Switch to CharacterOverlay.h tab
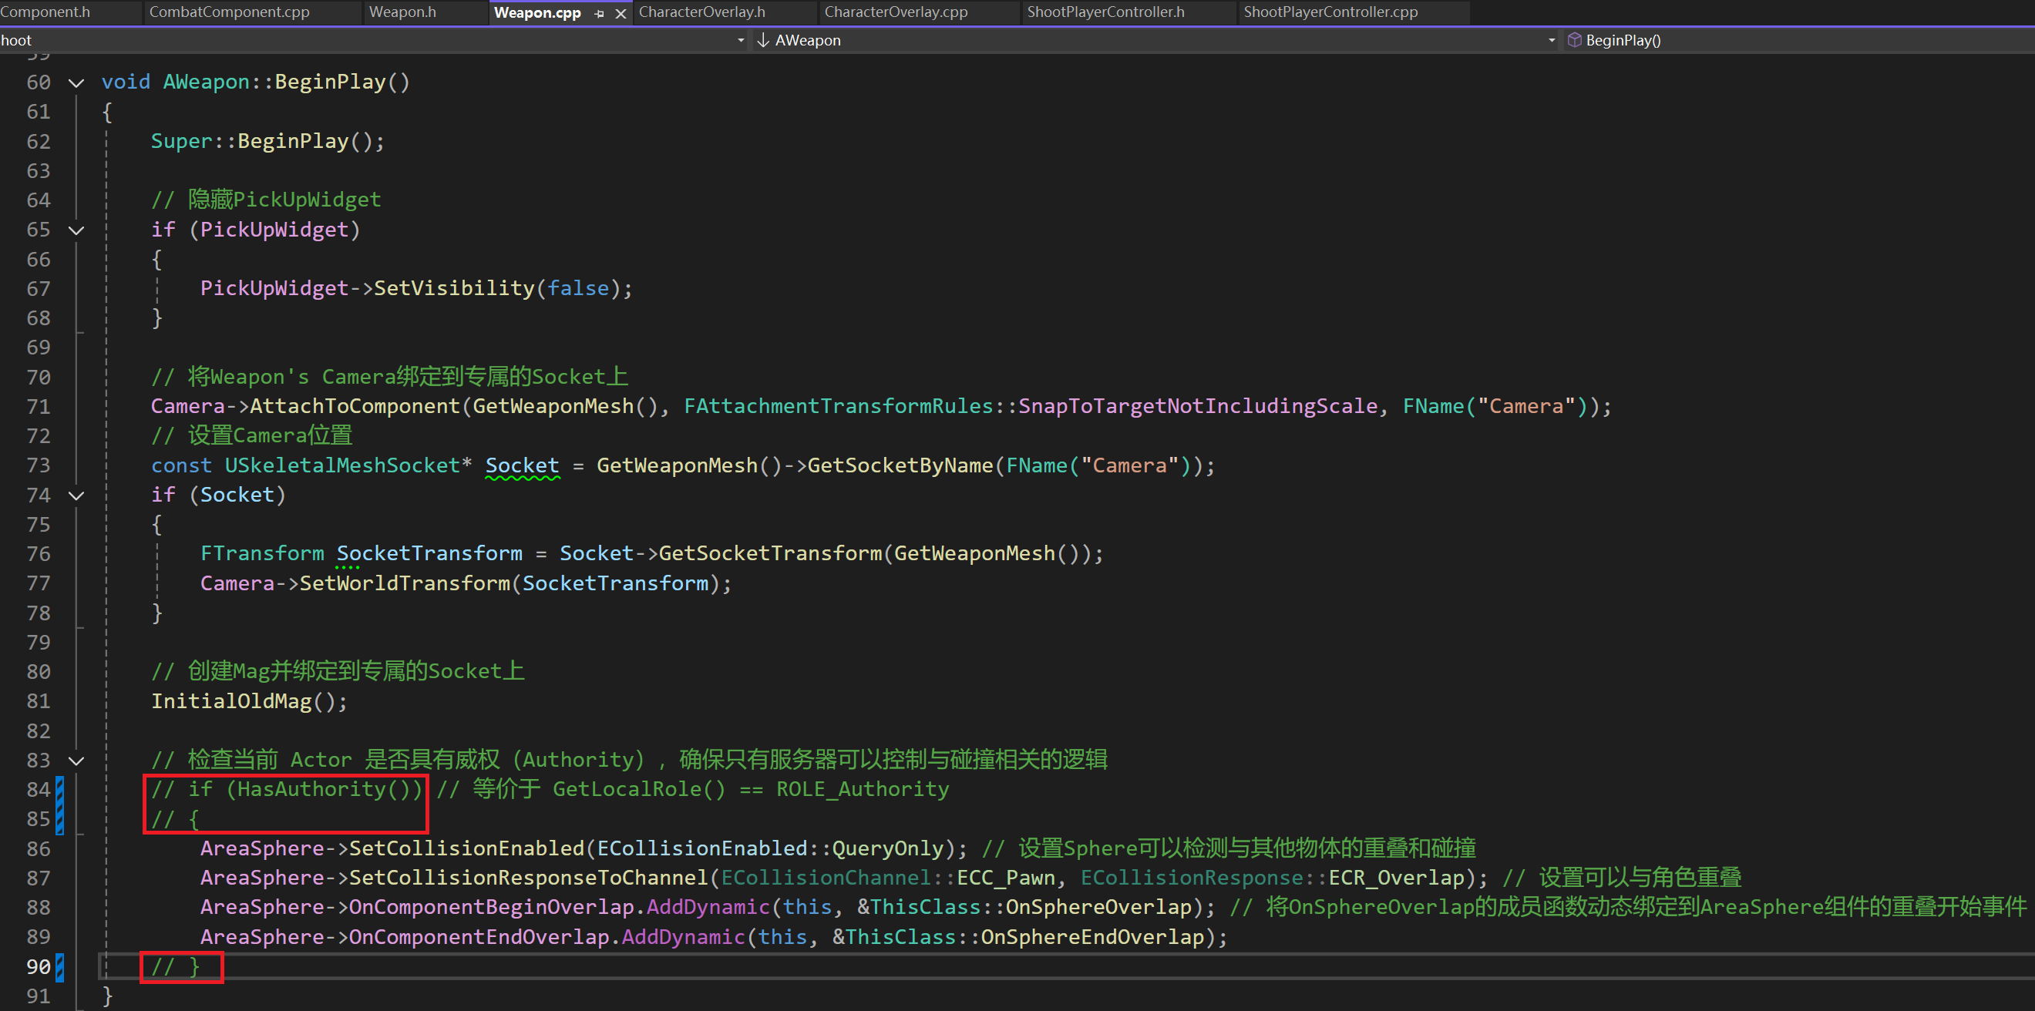The height and width of the screenshot is (1011, 2035). [x=701, y=12]
